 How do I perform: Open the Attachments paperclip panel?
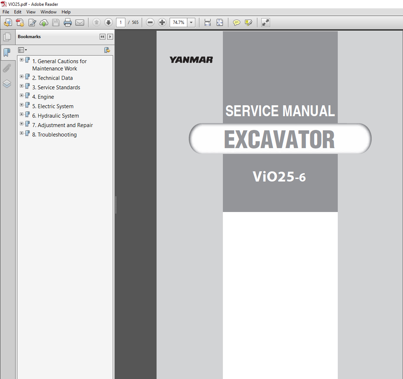click(7, 68)
